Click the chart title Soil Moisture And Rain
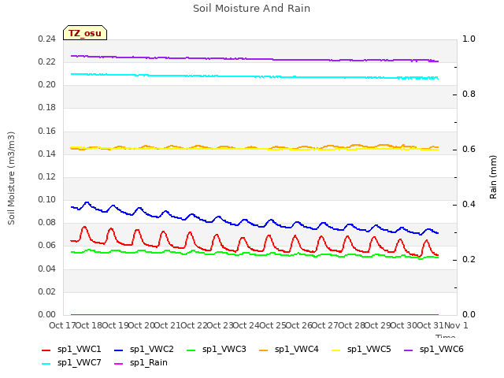 coord(252,9)
